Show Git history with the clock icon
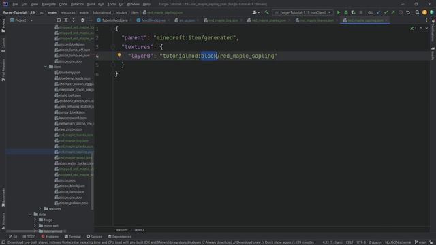The image size is (436, 245). pos(401,12)
